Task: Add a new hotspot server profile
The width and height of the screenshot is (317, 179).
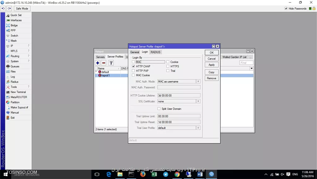Action: (x=98, y=63)
